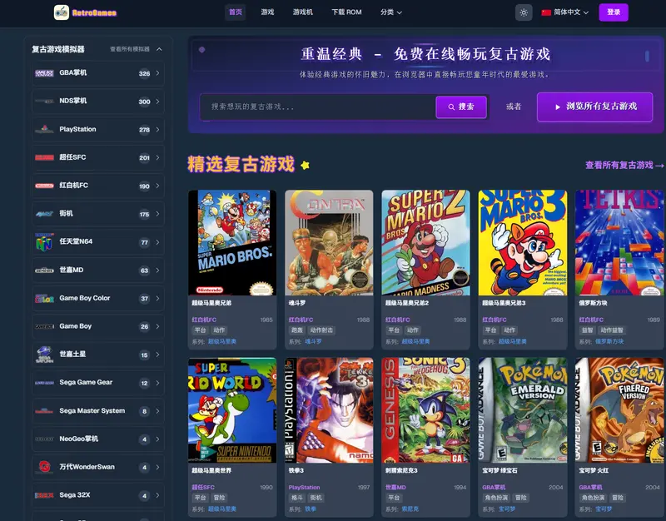Click the 红白机FC Nintendo logo icon
Viewport: 666px width, 521px height.
coord(44,186)
